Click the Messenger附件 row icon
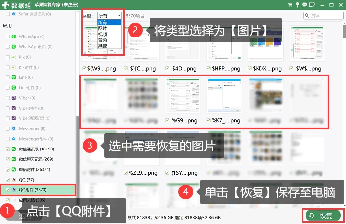 pos(14,139)
